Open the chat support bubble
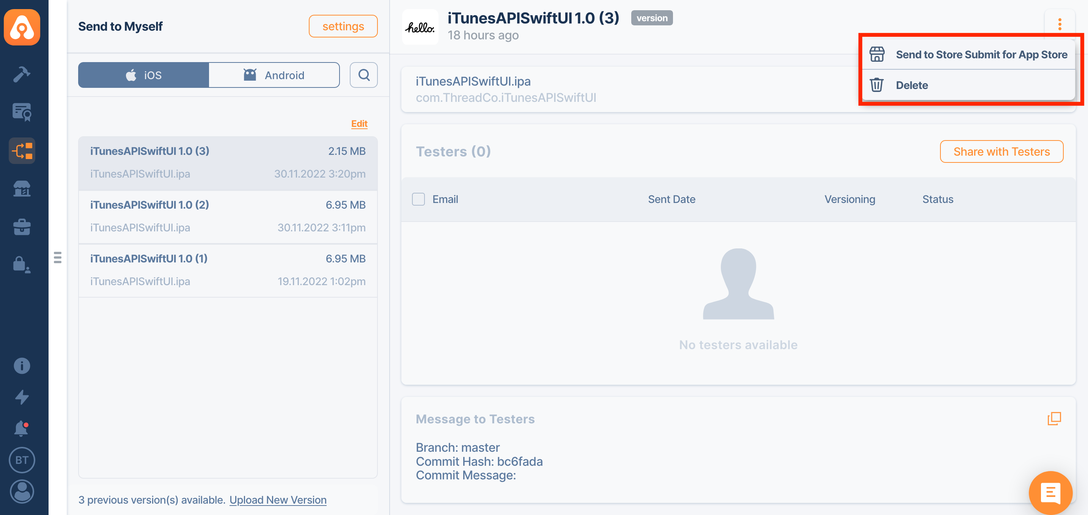 click(x=1050, y=493)
